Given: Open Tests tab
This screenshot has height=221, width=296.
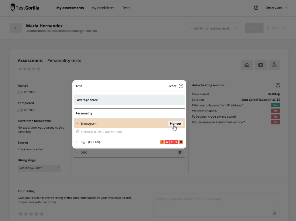Looking at the screenshot, I should coord(126,8).
